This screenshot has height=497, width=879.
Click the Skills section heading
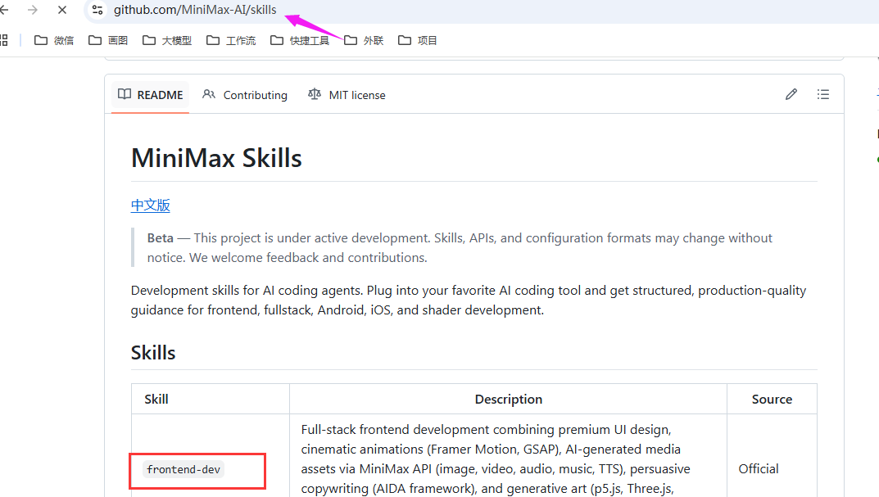pyautogui.click(x=153, y=353)
